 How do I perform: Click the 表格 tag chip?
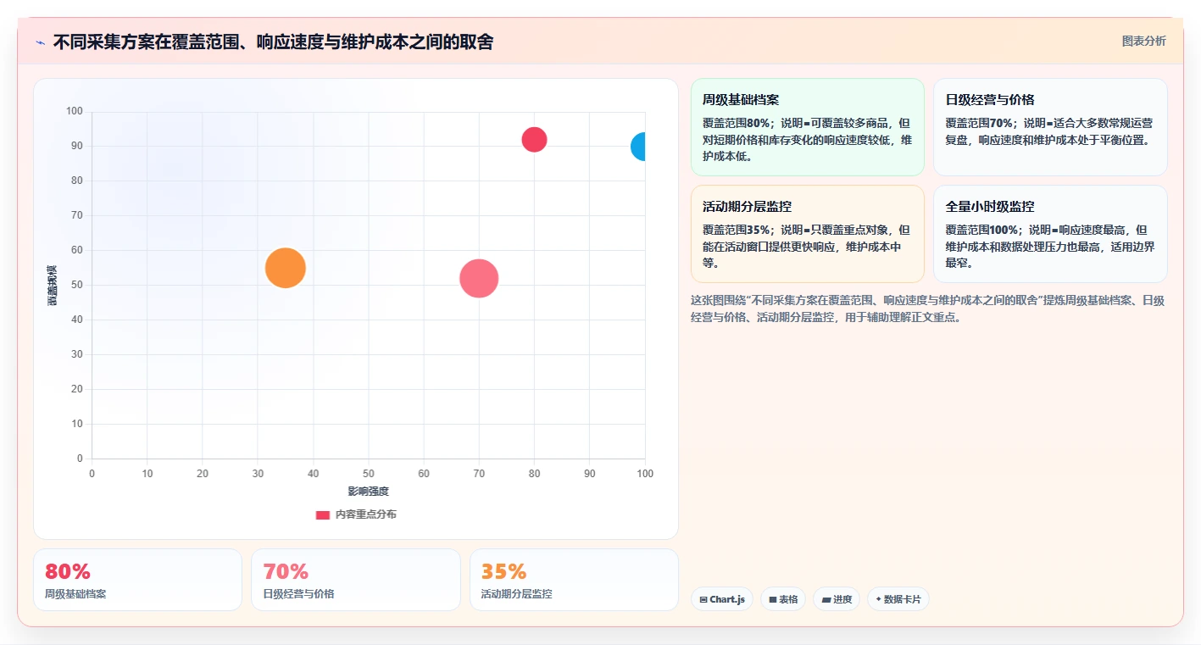click(783, 599)
